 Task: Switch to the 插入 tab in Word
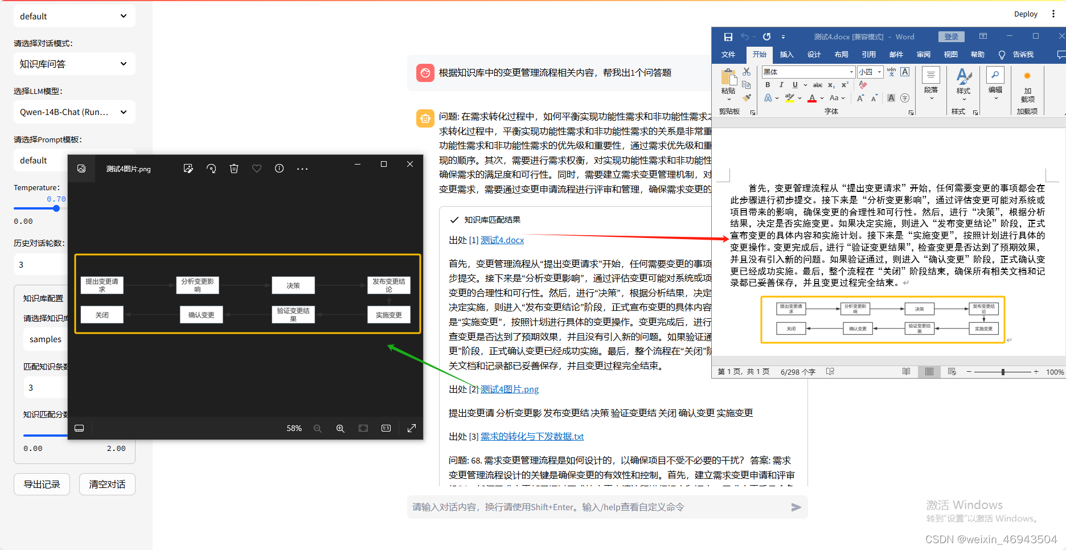(x=786, y=55)
